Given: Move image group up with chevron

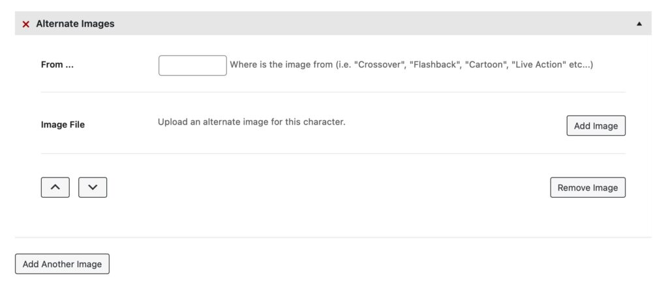Looking at the screenshot, I should (x=55, y=187).
